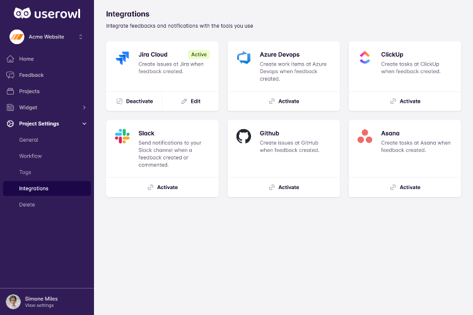Click the Project Settings gear icon
473x315 pixels.
pyautogui.click(x=10, y=123)
